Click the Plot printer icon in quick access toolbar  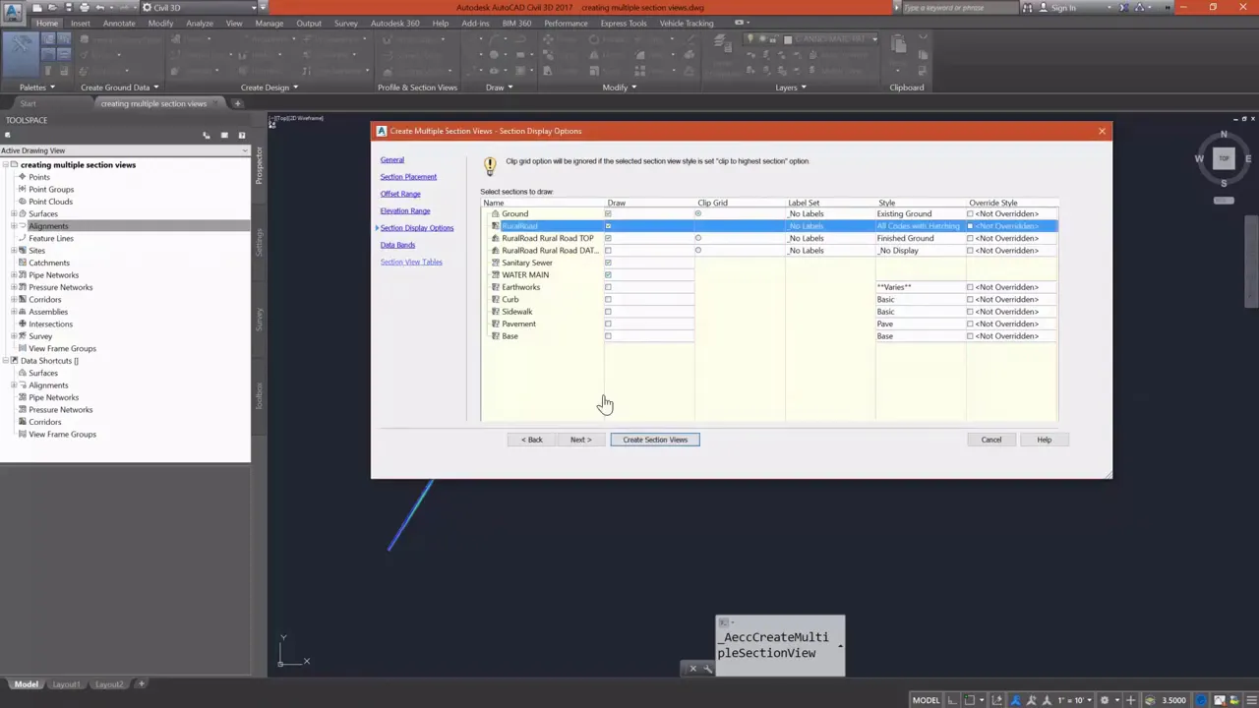pyautogui.click(x=85, y=8)
